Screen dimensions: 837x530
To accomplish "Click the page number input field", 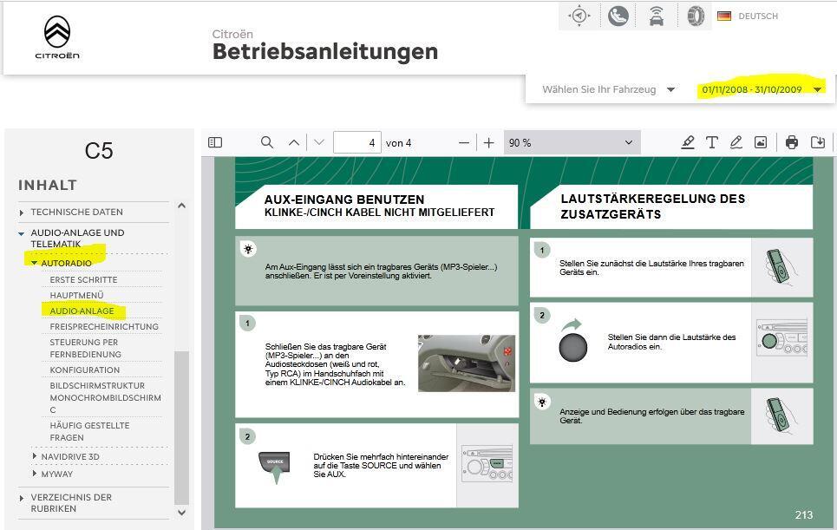I will pyautogui.click(x=357, y=143).
